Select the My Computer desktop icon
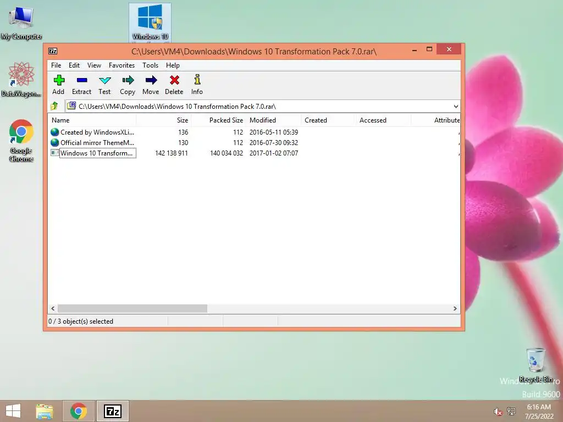This screenshot has width=563, height=422. tap(21, 23)
